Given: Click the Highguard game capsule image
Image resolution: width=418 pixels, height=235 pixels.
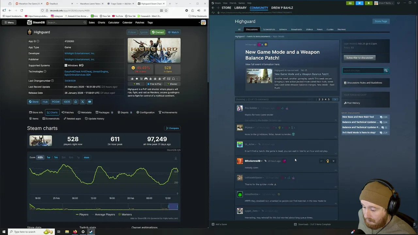Looking at the screenshot, I should (154, 50).
